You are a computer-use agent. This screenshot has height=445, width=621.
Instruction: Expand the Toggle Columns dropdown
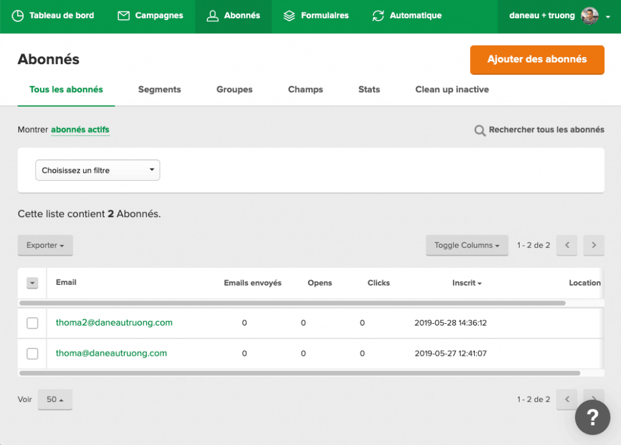pyautogui.click(x=467, y=246)
